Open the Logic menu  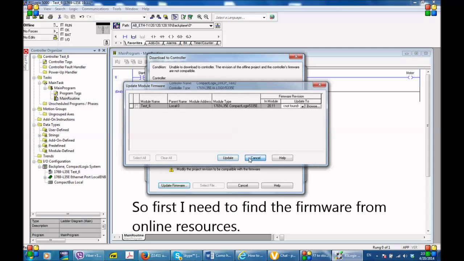point(74,9)
